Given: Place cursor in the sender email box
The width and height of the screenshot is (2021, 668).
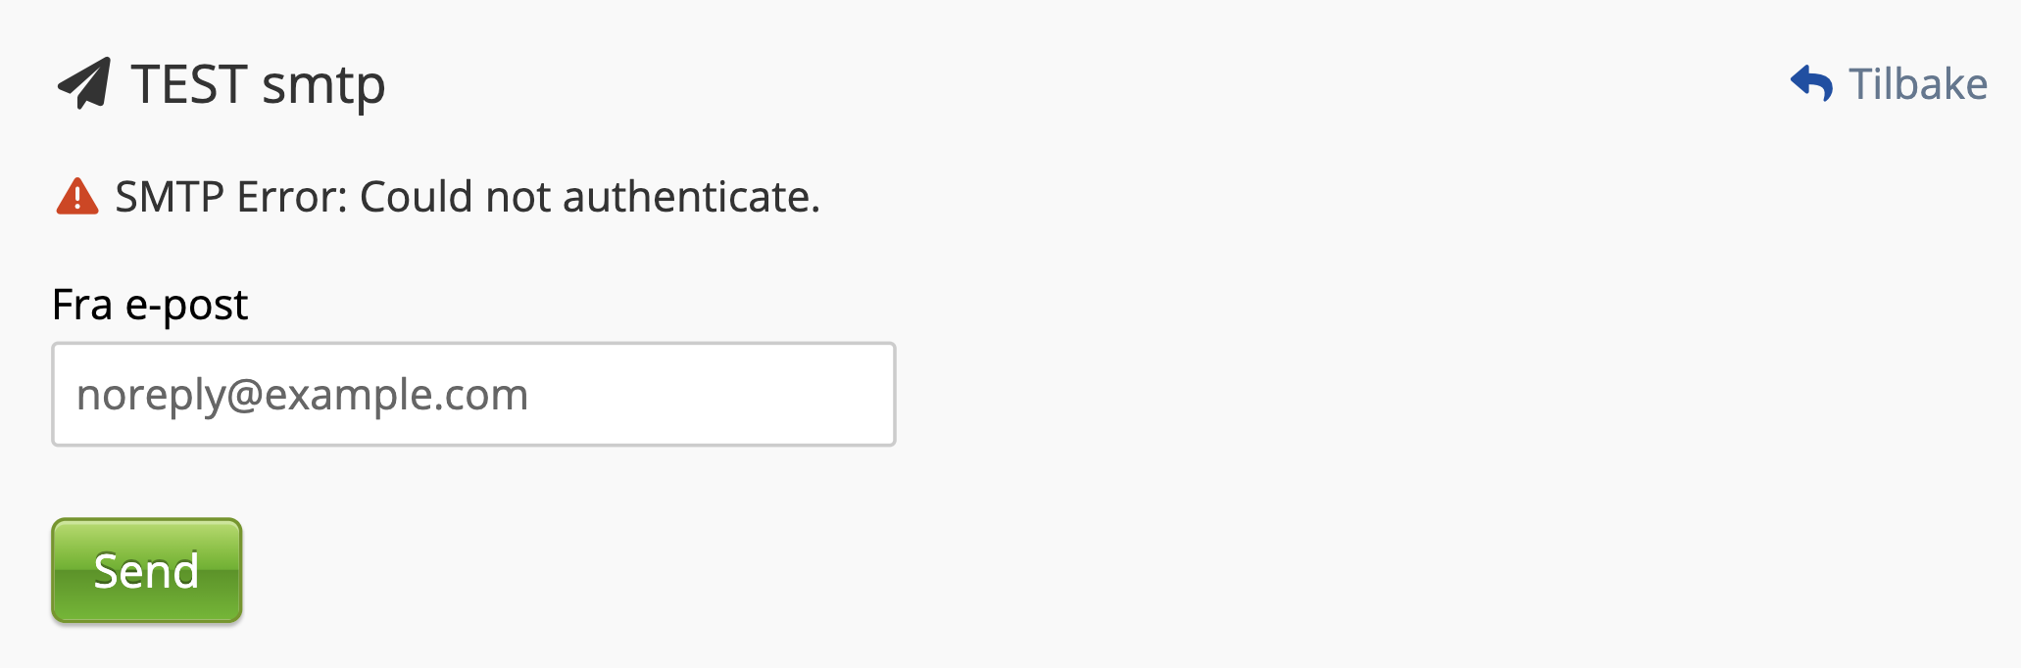Looking at the screenshot, I should pos(473,394).
